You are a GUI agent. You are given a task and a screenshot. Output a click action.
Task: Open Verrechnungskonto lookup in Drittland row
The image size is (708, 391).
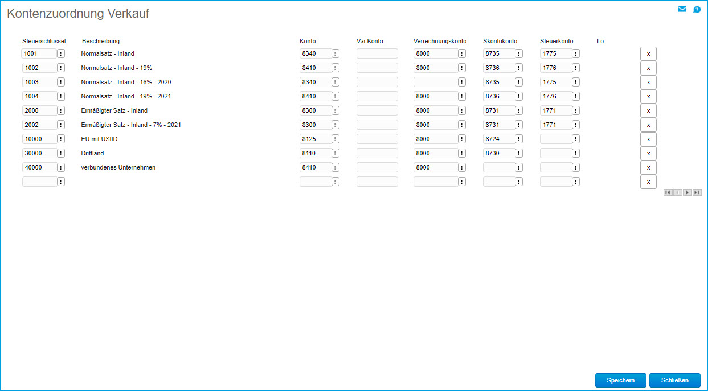(462, 153)
